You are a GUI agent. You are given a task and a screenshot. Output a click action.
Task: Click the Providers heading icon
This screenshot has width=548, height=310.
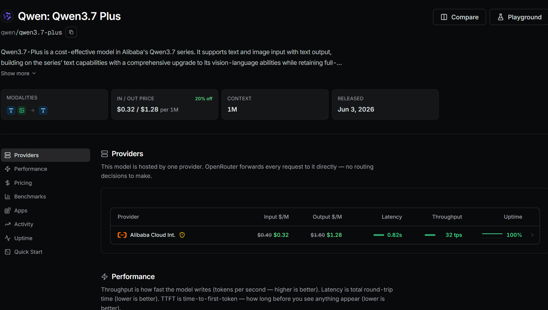click(105, 154)
